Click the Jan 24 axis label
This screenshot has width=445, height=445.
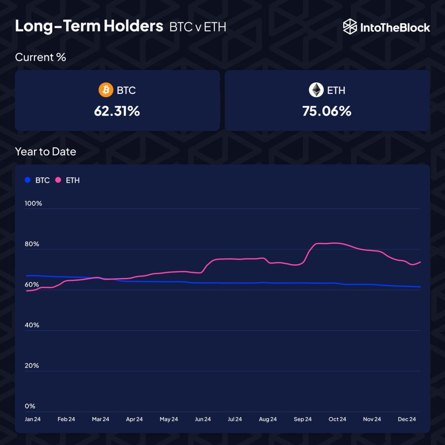coord(33,419)
